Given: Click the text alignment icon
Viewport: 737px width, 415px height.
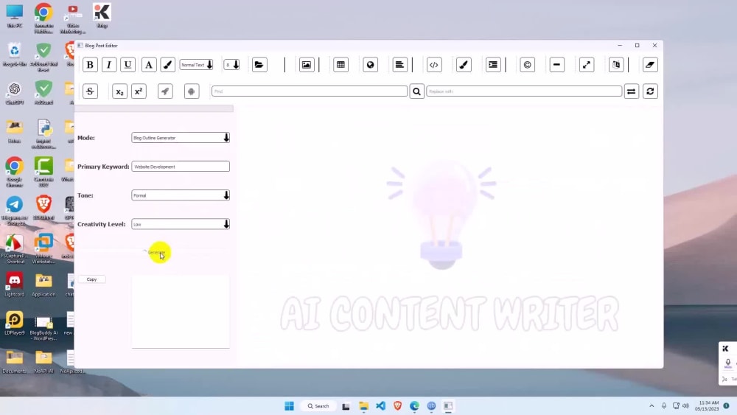Looking at the screenshot, I should tap(399, 65).
